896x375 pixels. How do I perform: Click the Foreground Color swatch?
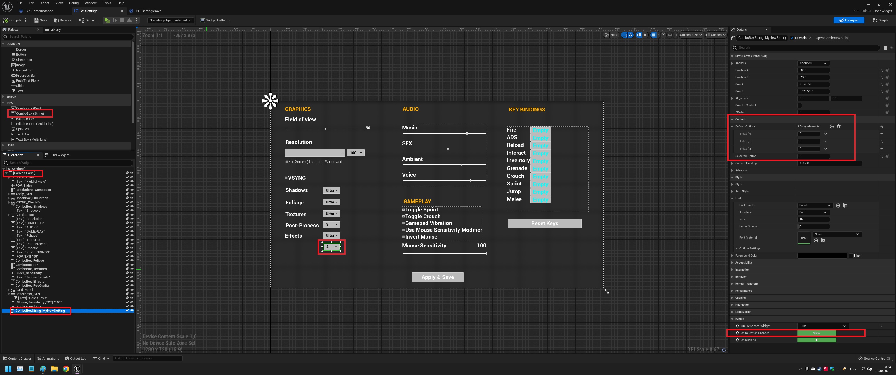(822, 256)
